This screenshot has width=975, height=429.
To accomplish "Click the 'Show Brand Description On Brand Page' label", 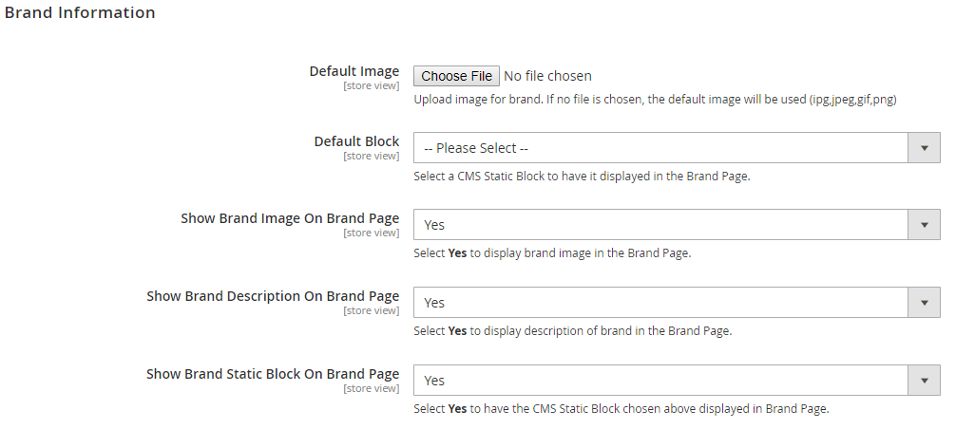I will pos(273,296).
